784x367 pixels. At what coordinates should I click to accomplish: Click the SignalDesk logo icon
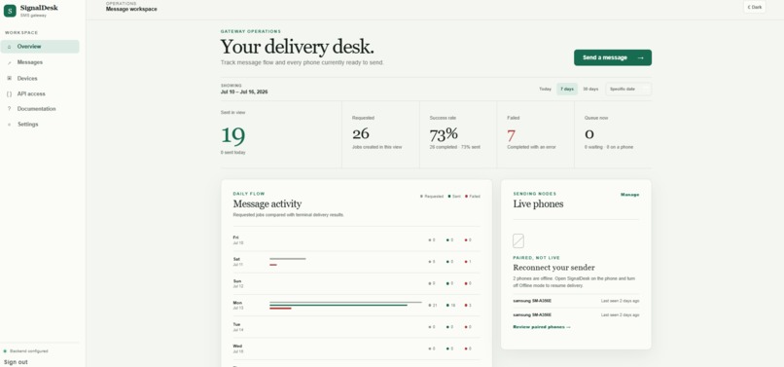point(10,11)
